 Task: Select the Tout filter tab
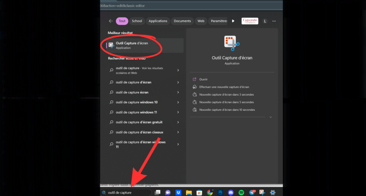[122, 21]
